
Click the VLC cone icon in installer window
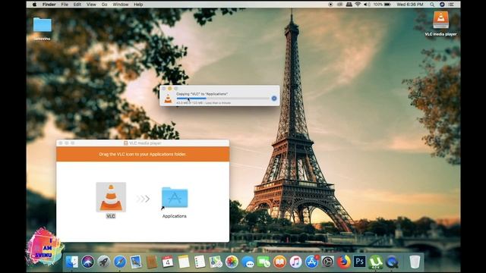[x=111, y=197]
